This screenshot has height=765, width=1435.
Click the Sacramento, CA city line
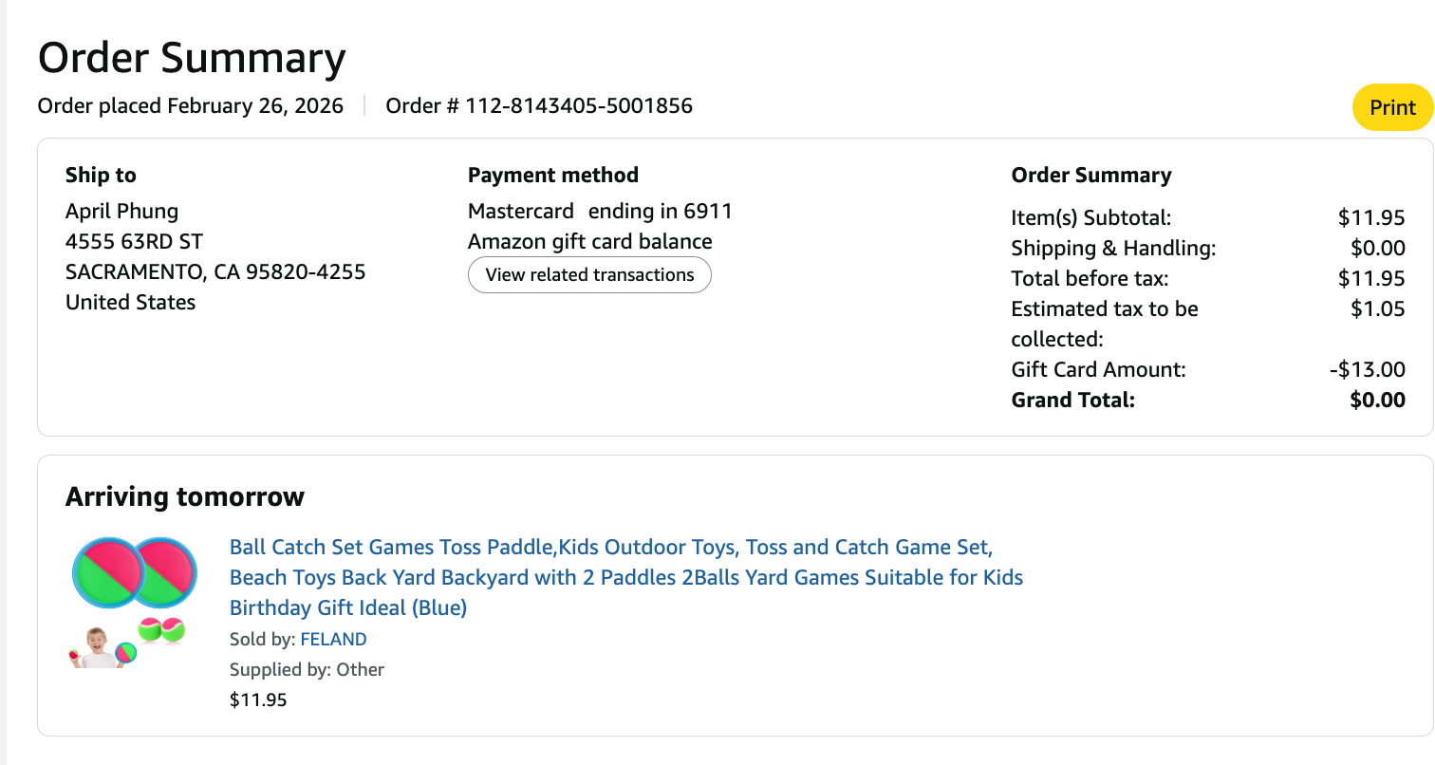(214, 271)
